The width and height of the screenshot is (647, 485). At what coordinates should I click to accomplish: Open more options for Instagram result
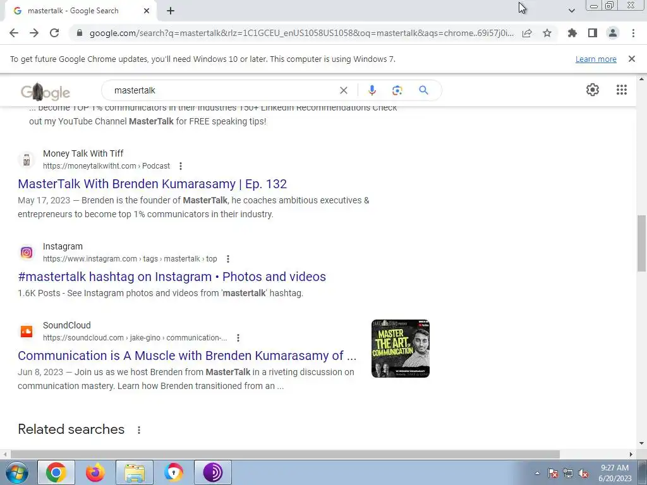[227, 259]
